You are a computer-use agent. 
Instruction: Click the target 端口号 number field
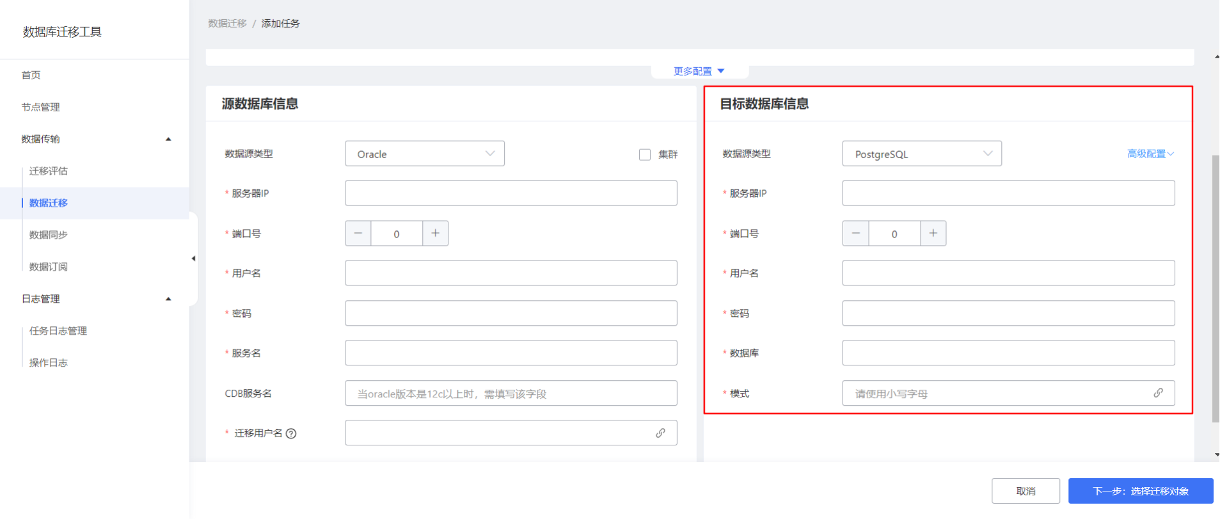894,234
